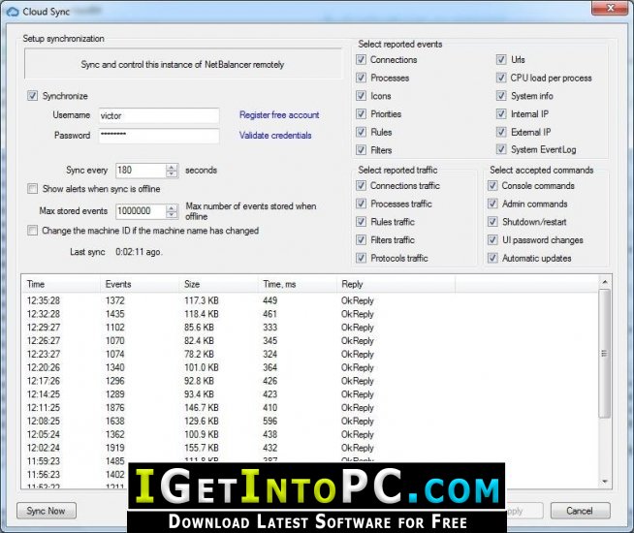Click the 1340 events cell
The image size is (634, 533).
(x=114, y=367)
